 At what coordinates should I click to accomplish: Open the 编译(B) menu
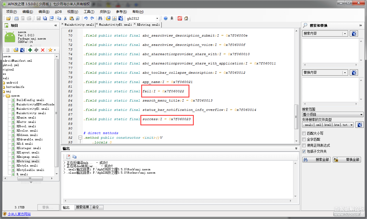pyautogui.click(x=44, y=12)
